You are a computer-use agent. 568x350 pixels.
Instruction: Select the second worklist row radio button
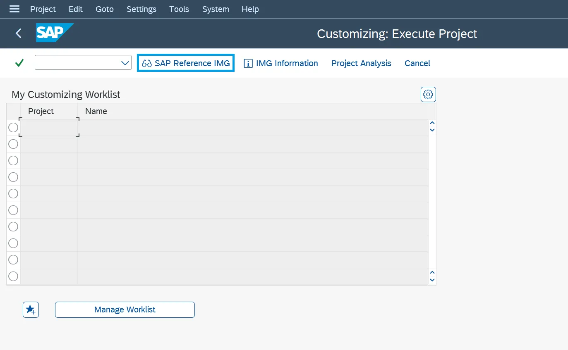(13, 144)
